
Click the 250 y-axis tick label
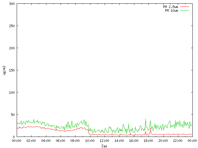pyautogui.click(x=12, y=26)
